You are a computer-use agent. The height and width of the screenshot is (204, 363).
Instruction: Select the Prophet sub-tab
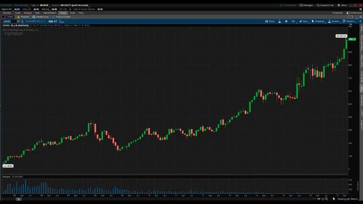point(23,17)
